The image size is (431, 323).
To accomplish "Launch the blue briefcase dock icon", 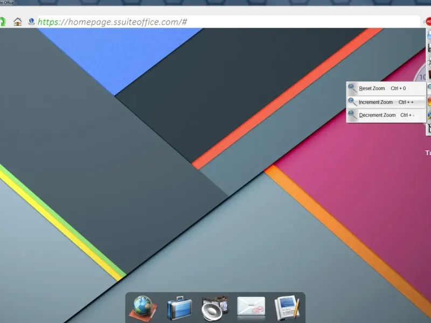I will tap(179, 308).
